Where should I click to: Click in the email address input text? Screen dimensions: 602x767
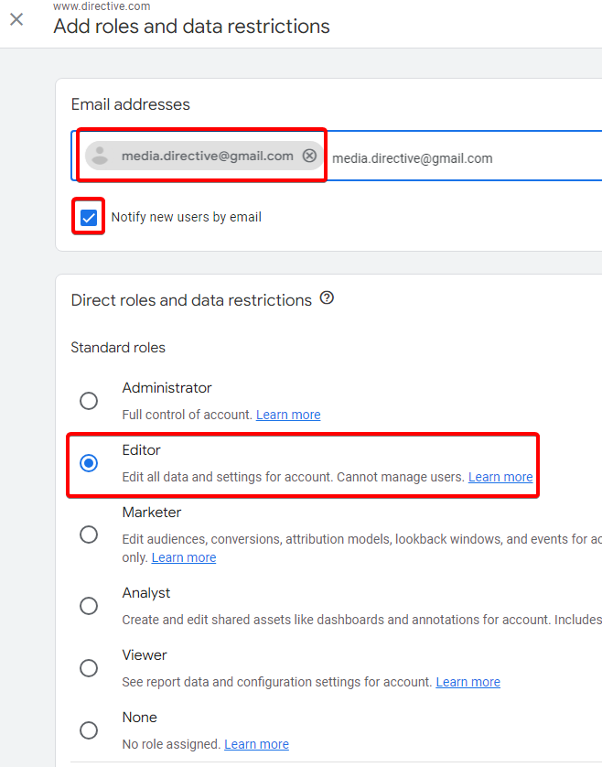(x=457, y=158)
